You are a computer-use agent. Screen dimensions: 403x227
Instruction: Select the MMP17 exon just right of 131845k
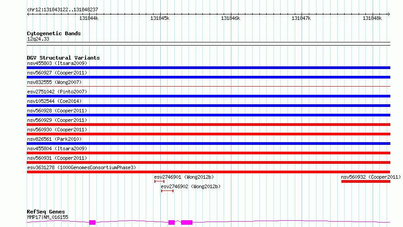(x=172, y=222)
